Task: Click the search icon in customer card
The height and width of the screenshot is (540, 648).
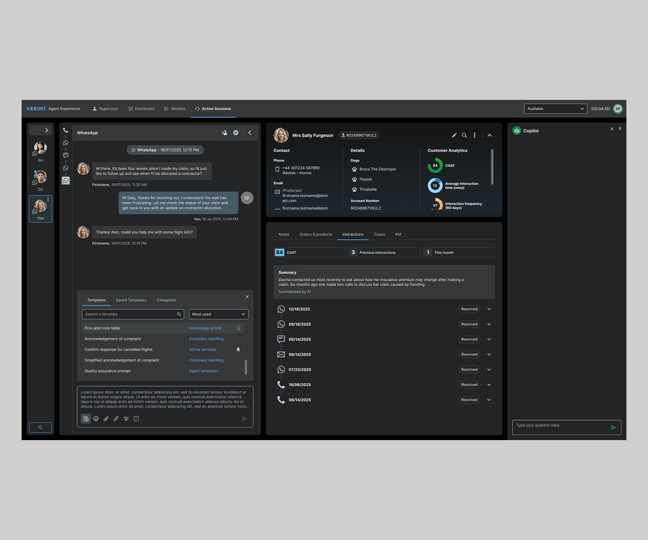Action: [464, 136]
